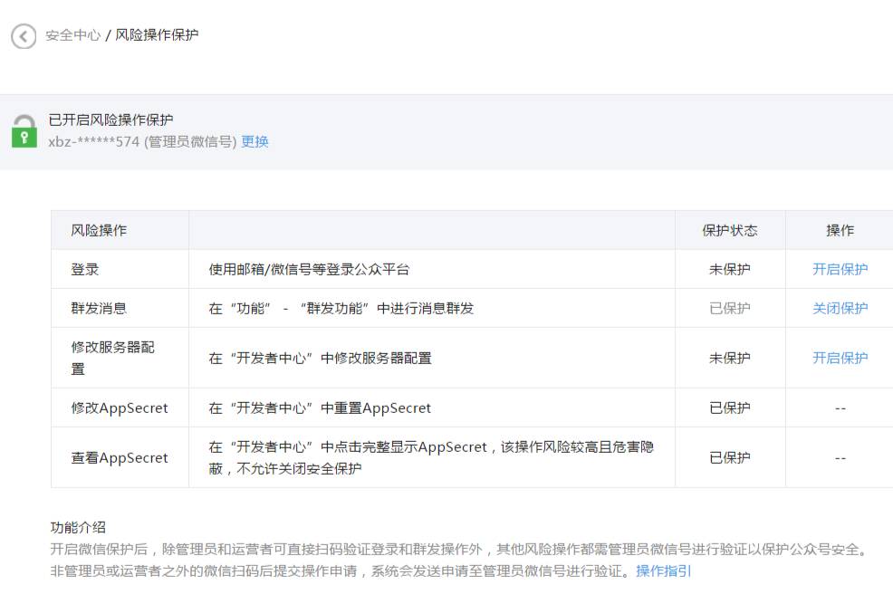Click the 群发功能 message broadcast description
Image resolution: width=893 pixels, height=614 pixels.
pyautogui.click(x=341, y=308)
